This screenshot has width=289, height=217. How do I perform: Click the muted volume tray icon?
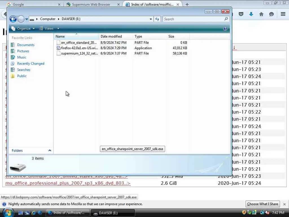click(267, 212)
